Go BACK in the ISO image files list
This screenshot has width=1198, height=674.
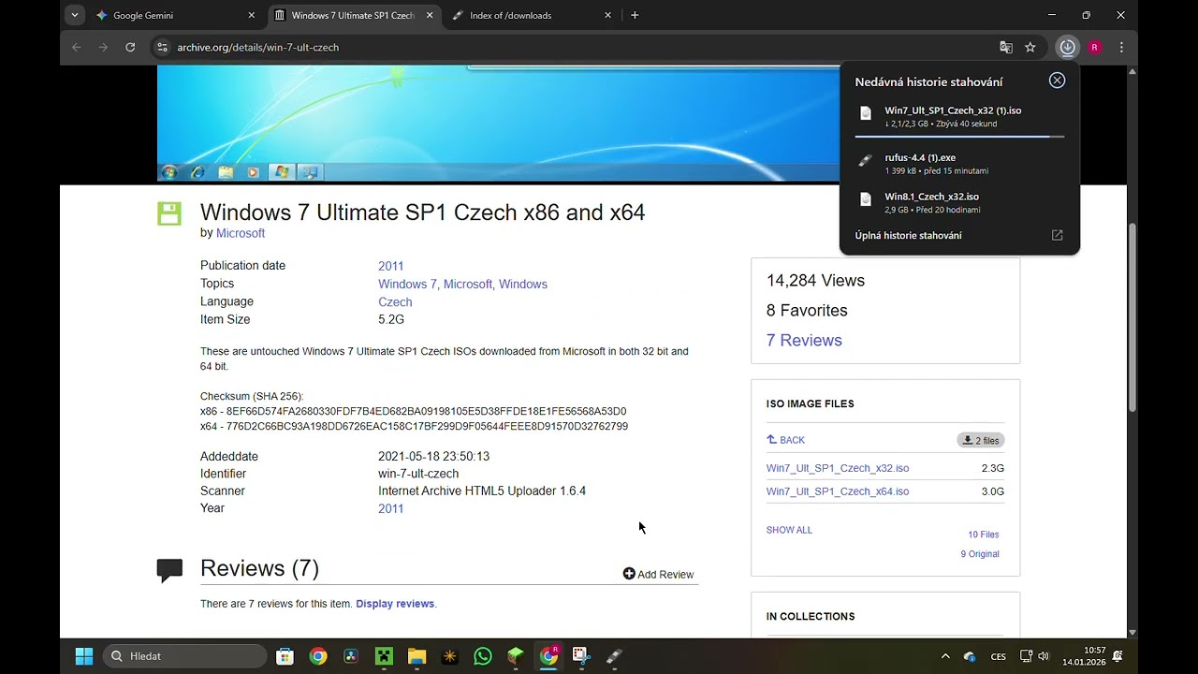pyautogui.click(x=785, y=440)
